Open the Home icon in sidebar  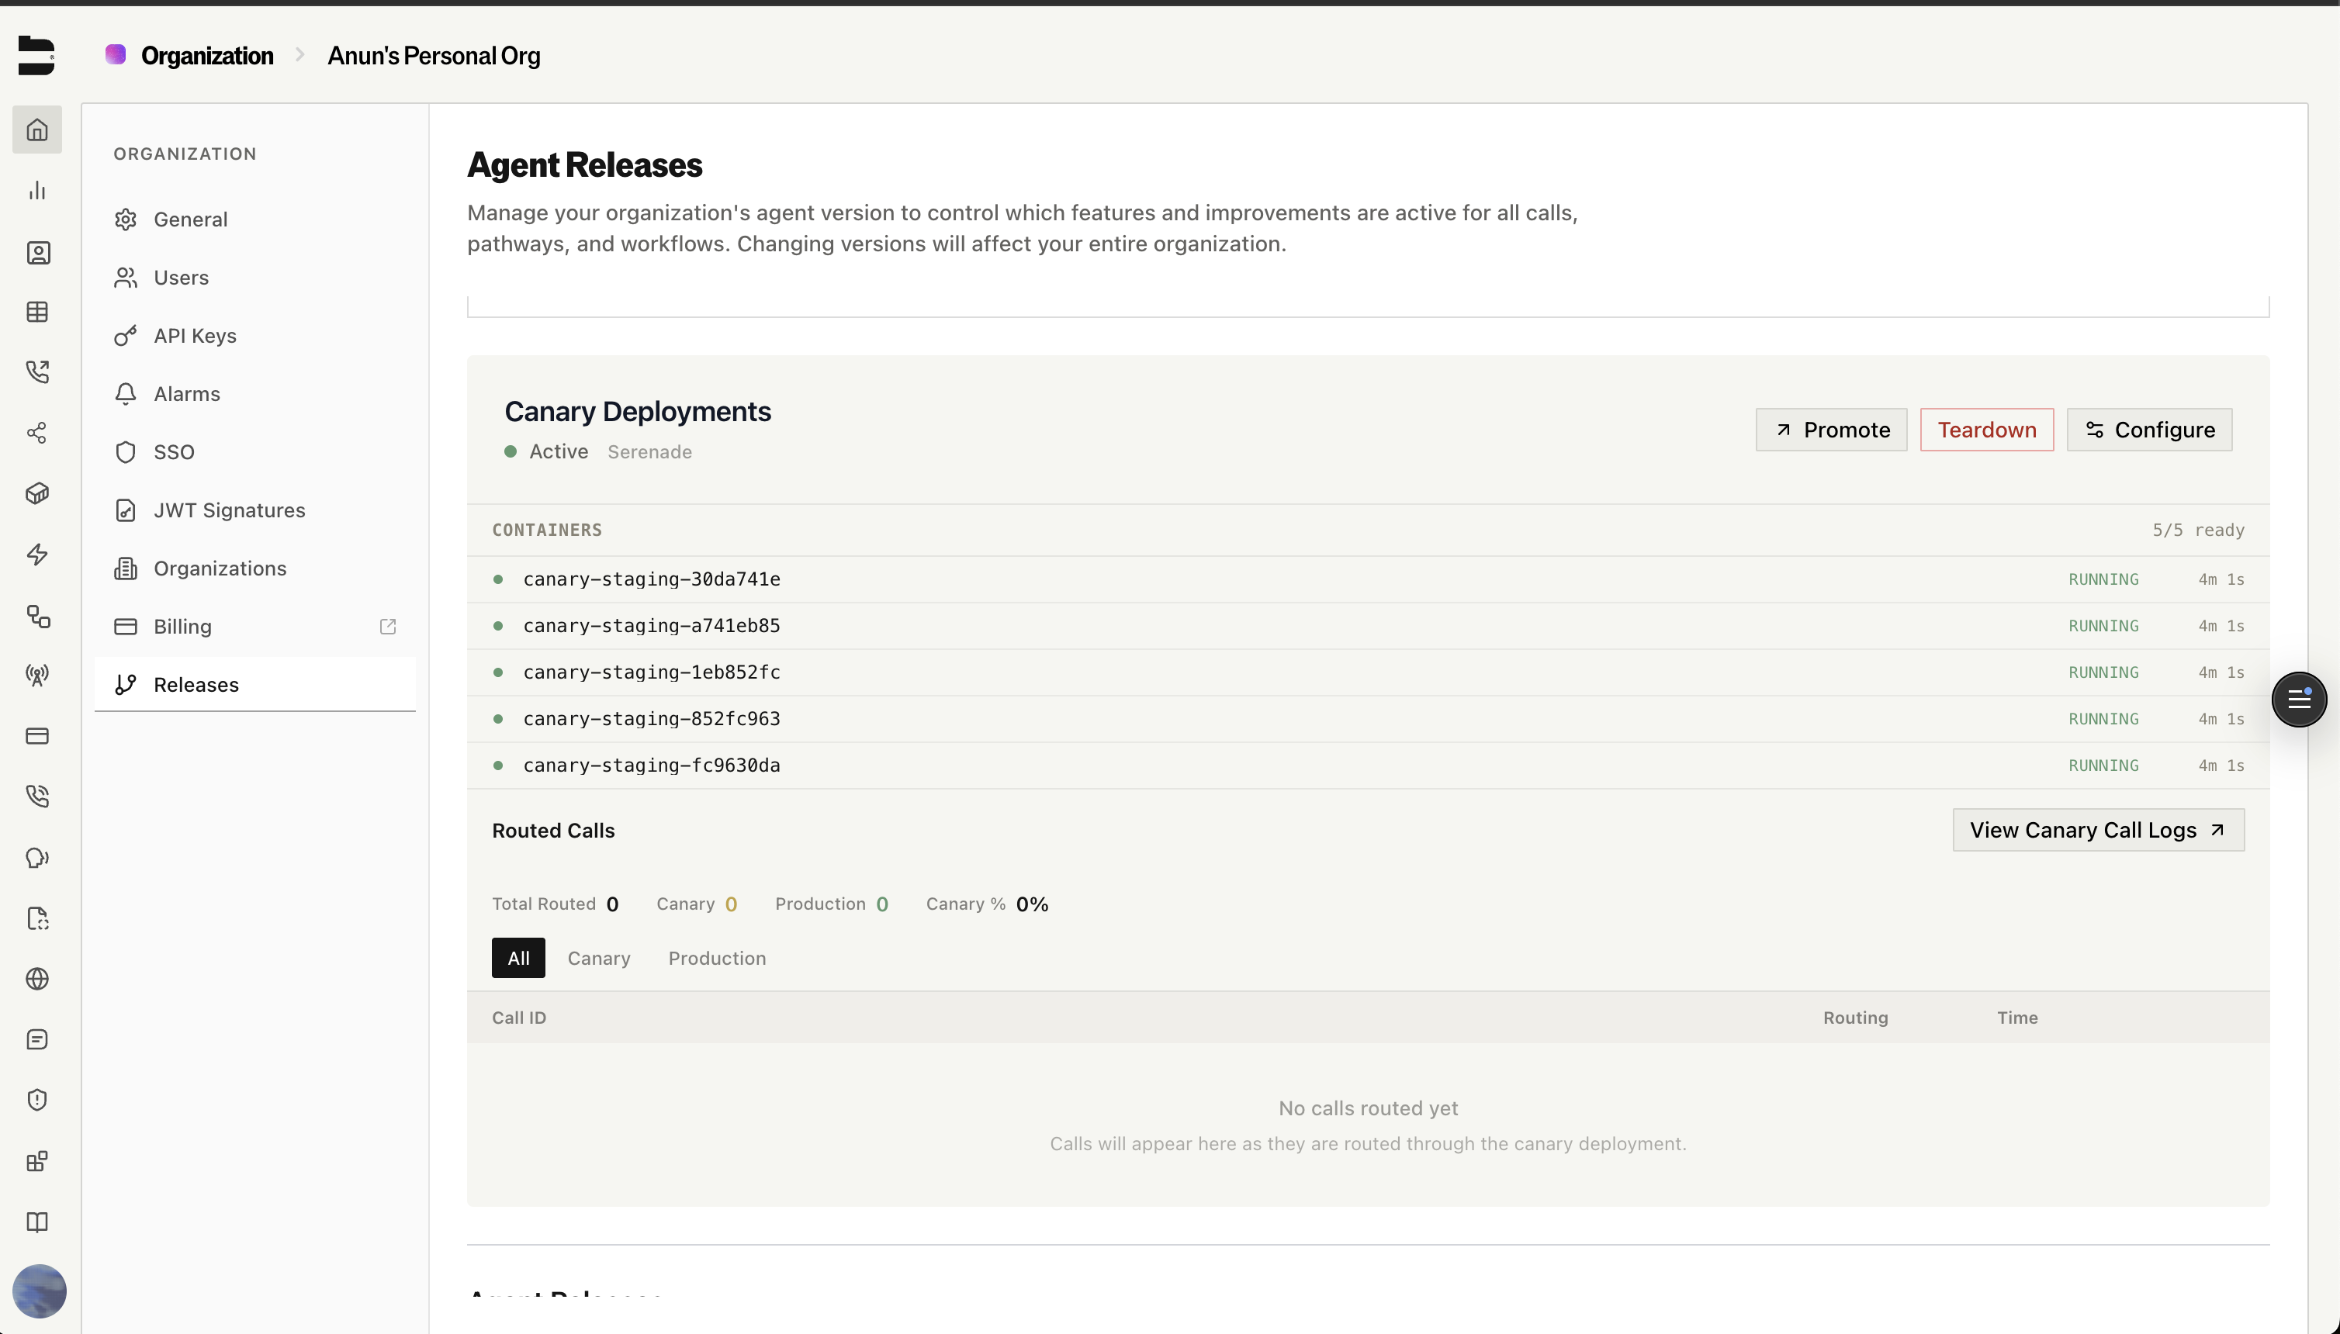pos(37,130)
